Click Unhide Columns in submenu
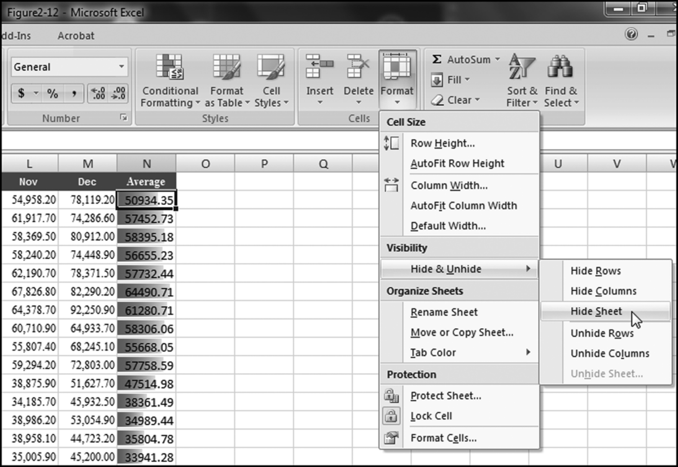 pyautogui.click(x=605, y=353)
